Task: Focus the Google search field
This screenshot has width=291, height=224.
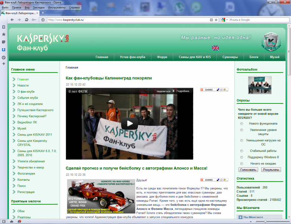Action: pyautogui.click(x=259, y=20)
